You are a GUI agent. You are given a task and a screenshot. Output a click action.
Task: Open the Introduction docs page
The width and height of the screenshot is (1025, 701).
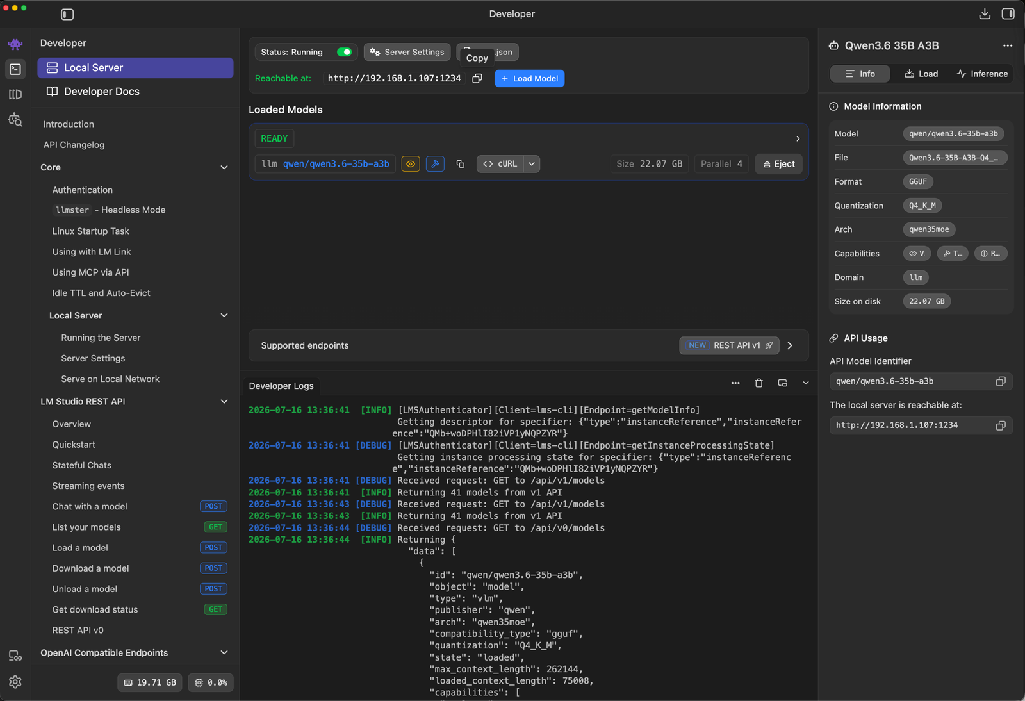point(69,124)
